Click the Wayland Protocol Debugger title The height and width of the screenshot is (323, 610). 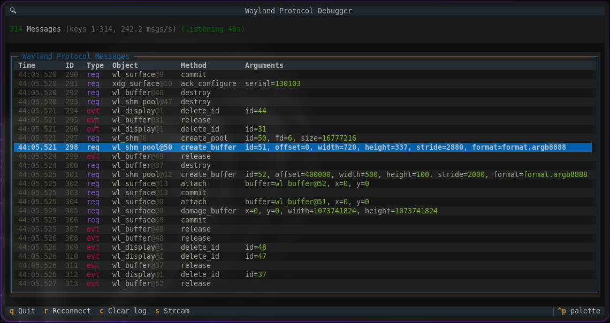click(299, 11)
